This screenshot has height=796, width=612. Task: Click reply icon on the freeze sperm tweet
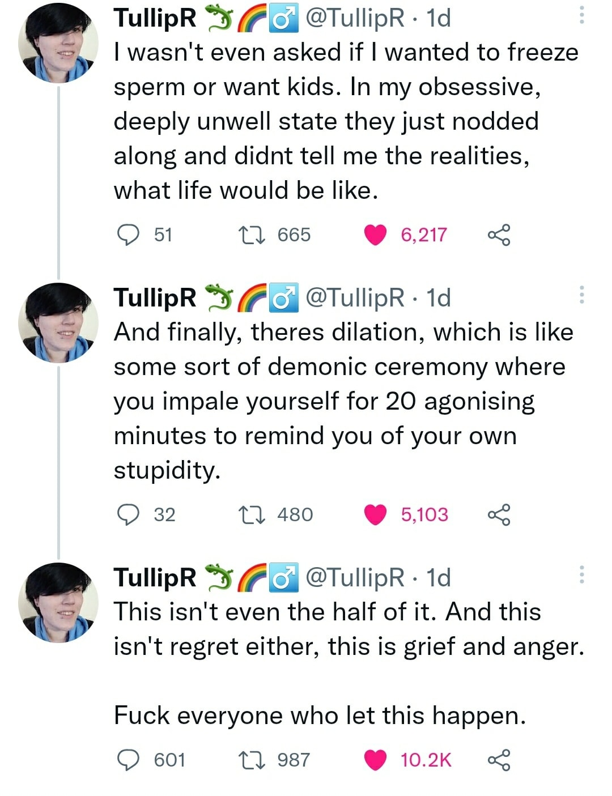coord(128,235)
